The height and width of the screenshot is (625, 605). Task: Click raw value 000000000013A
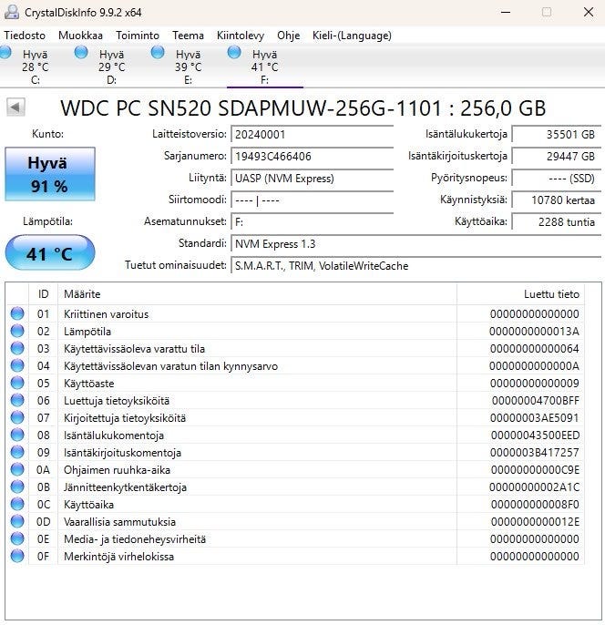pos(534,332)
